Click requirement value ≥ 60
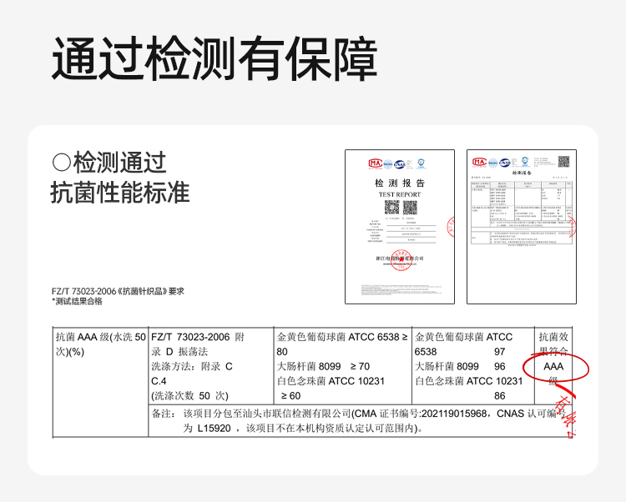This screenshot has height=502, width=626. [x=291, y=396]
